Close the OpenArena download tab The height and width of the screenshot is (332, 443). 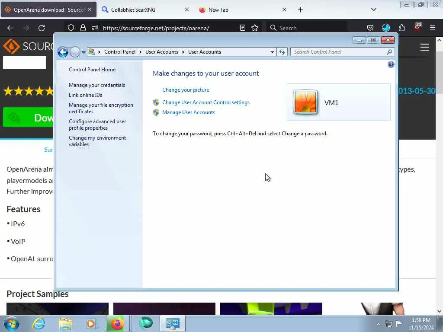click(90, 10)
